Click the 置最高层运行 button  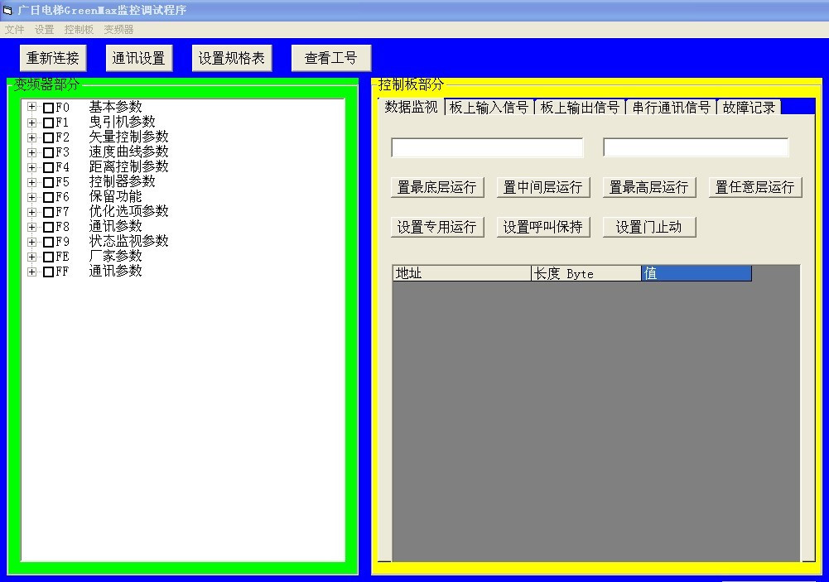point(650,187)
